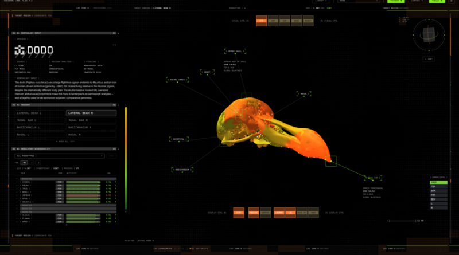Image resolution: width=459 pixels, height=255 pixels.
Task: Open the Compare dropdown in top bar
Action: click(x=417, y=1)
